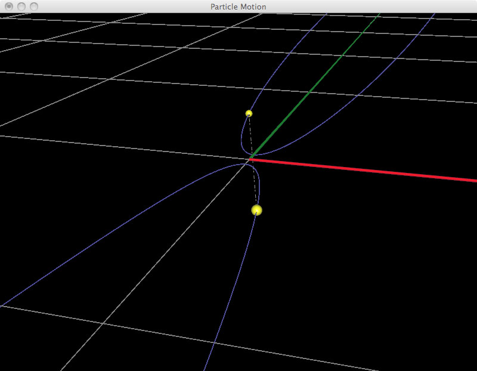Viewport: 477px width, 371px height.
Task: Click the minimize window button
Action: 21,7
